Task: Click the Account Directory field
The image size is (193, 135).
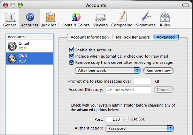Action: [128, 90]
